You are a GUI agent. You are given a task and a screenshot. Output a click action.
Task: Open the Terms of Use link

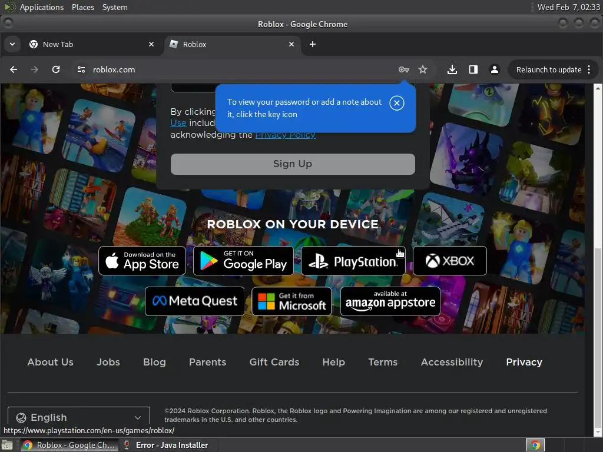pos(178,123)
